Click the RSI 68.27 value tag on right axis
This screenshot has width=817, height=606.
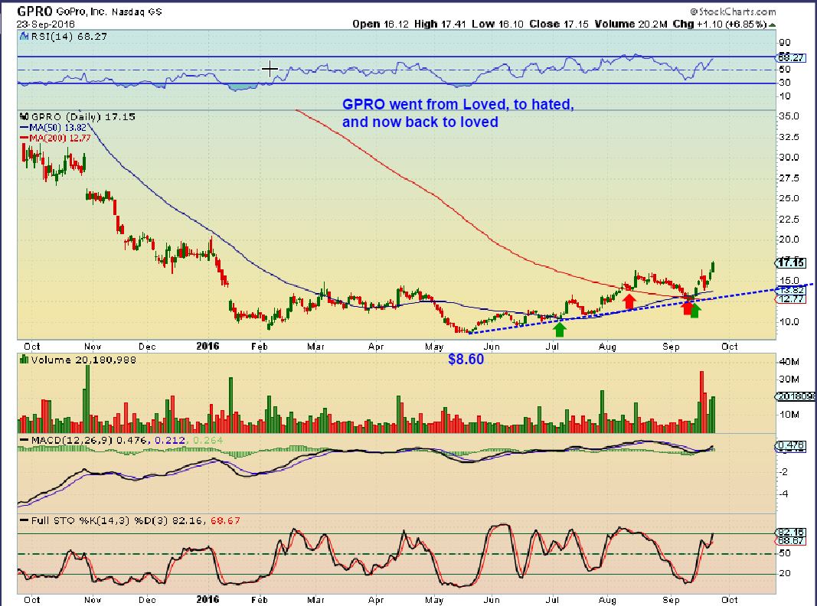click(791, 58)
